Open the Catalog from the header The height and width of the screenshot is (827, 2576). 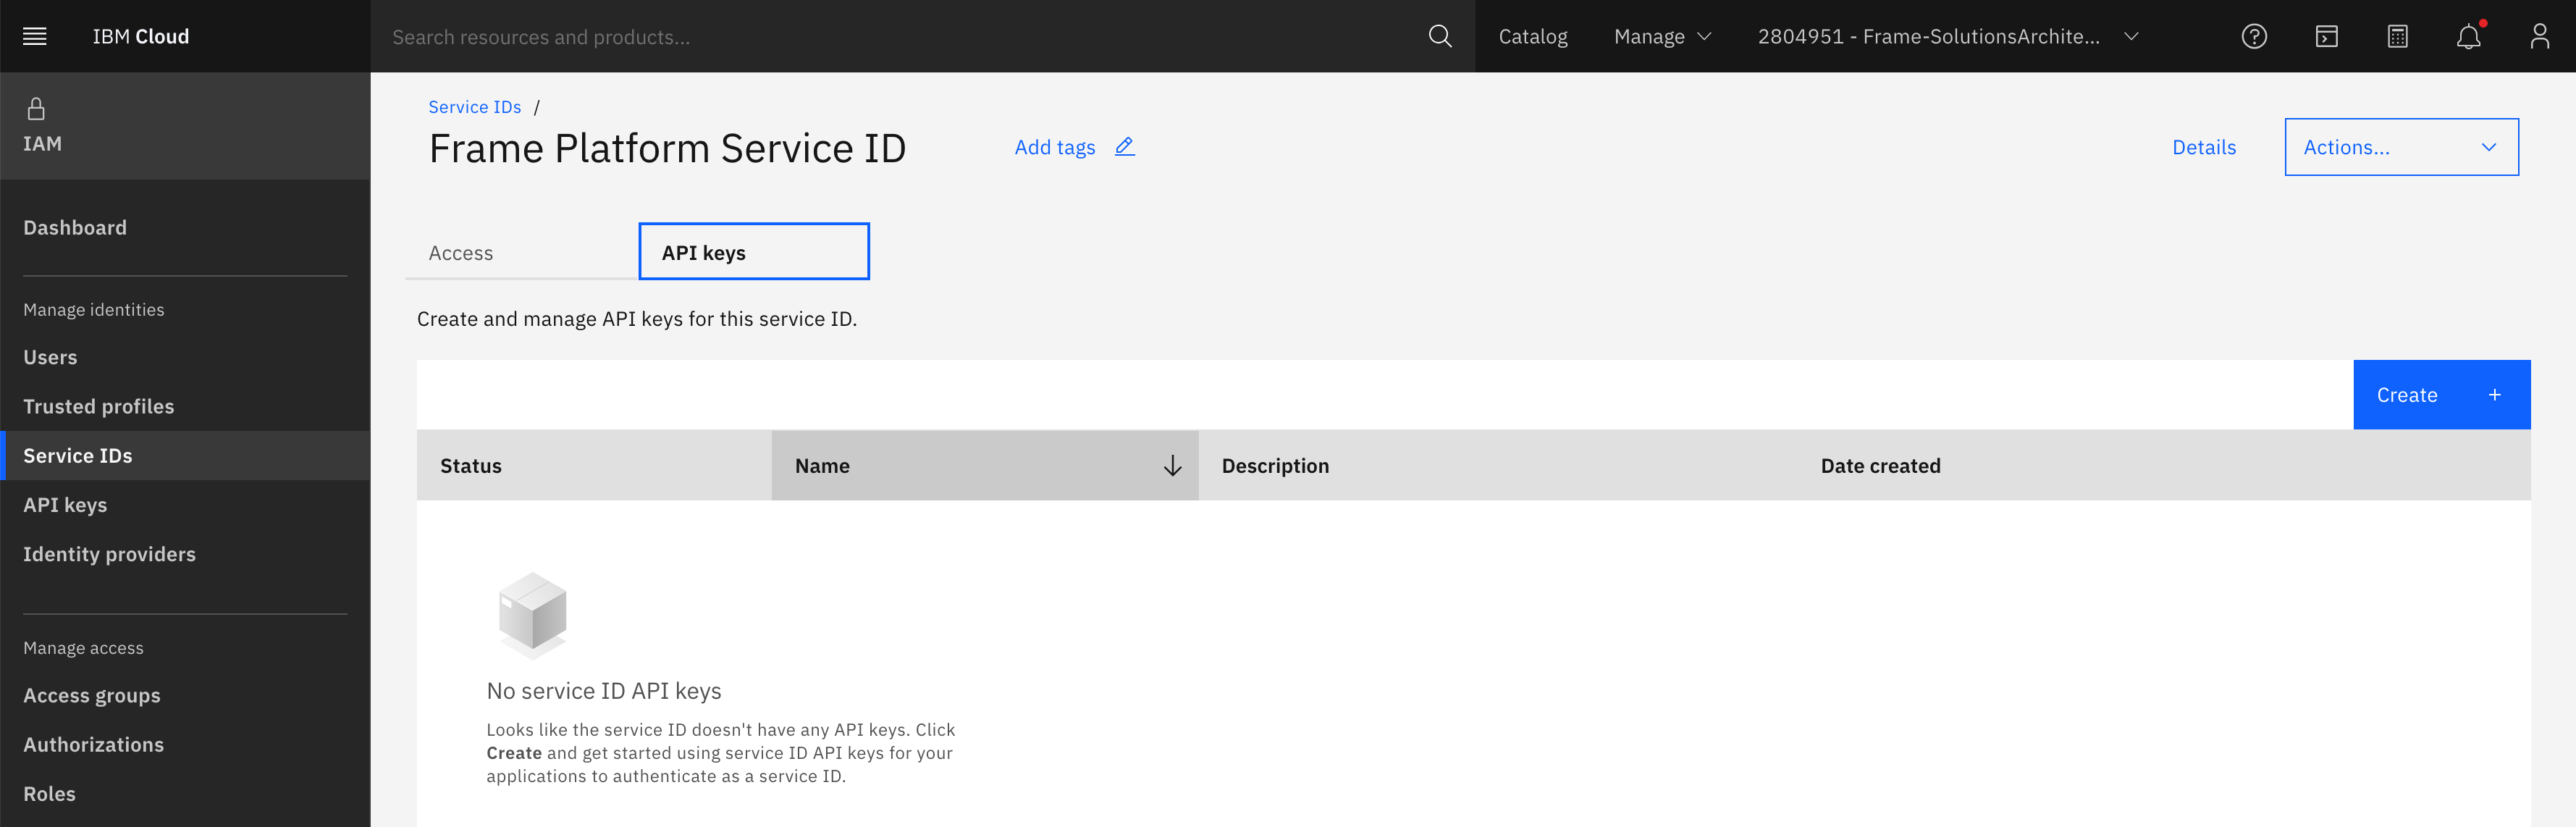pyautogui.click(x=1533, y=36)
